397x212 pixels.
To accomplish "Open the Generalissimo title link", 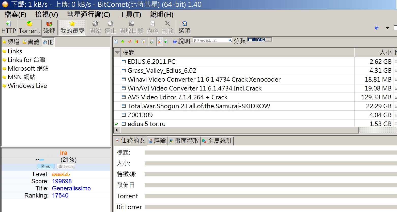I will click(x=71, y=188).
